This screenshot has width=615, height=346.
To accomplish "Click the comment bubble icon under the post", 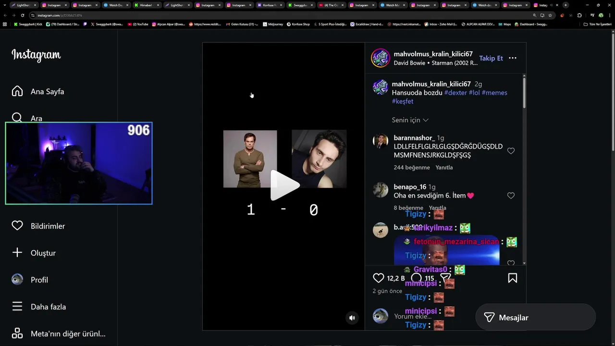I will [417, 278].
